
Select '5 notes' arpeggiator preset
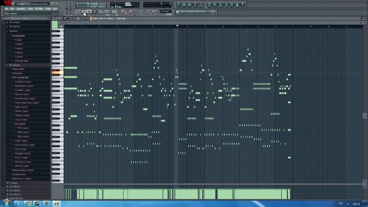click(x=19, y=57)
